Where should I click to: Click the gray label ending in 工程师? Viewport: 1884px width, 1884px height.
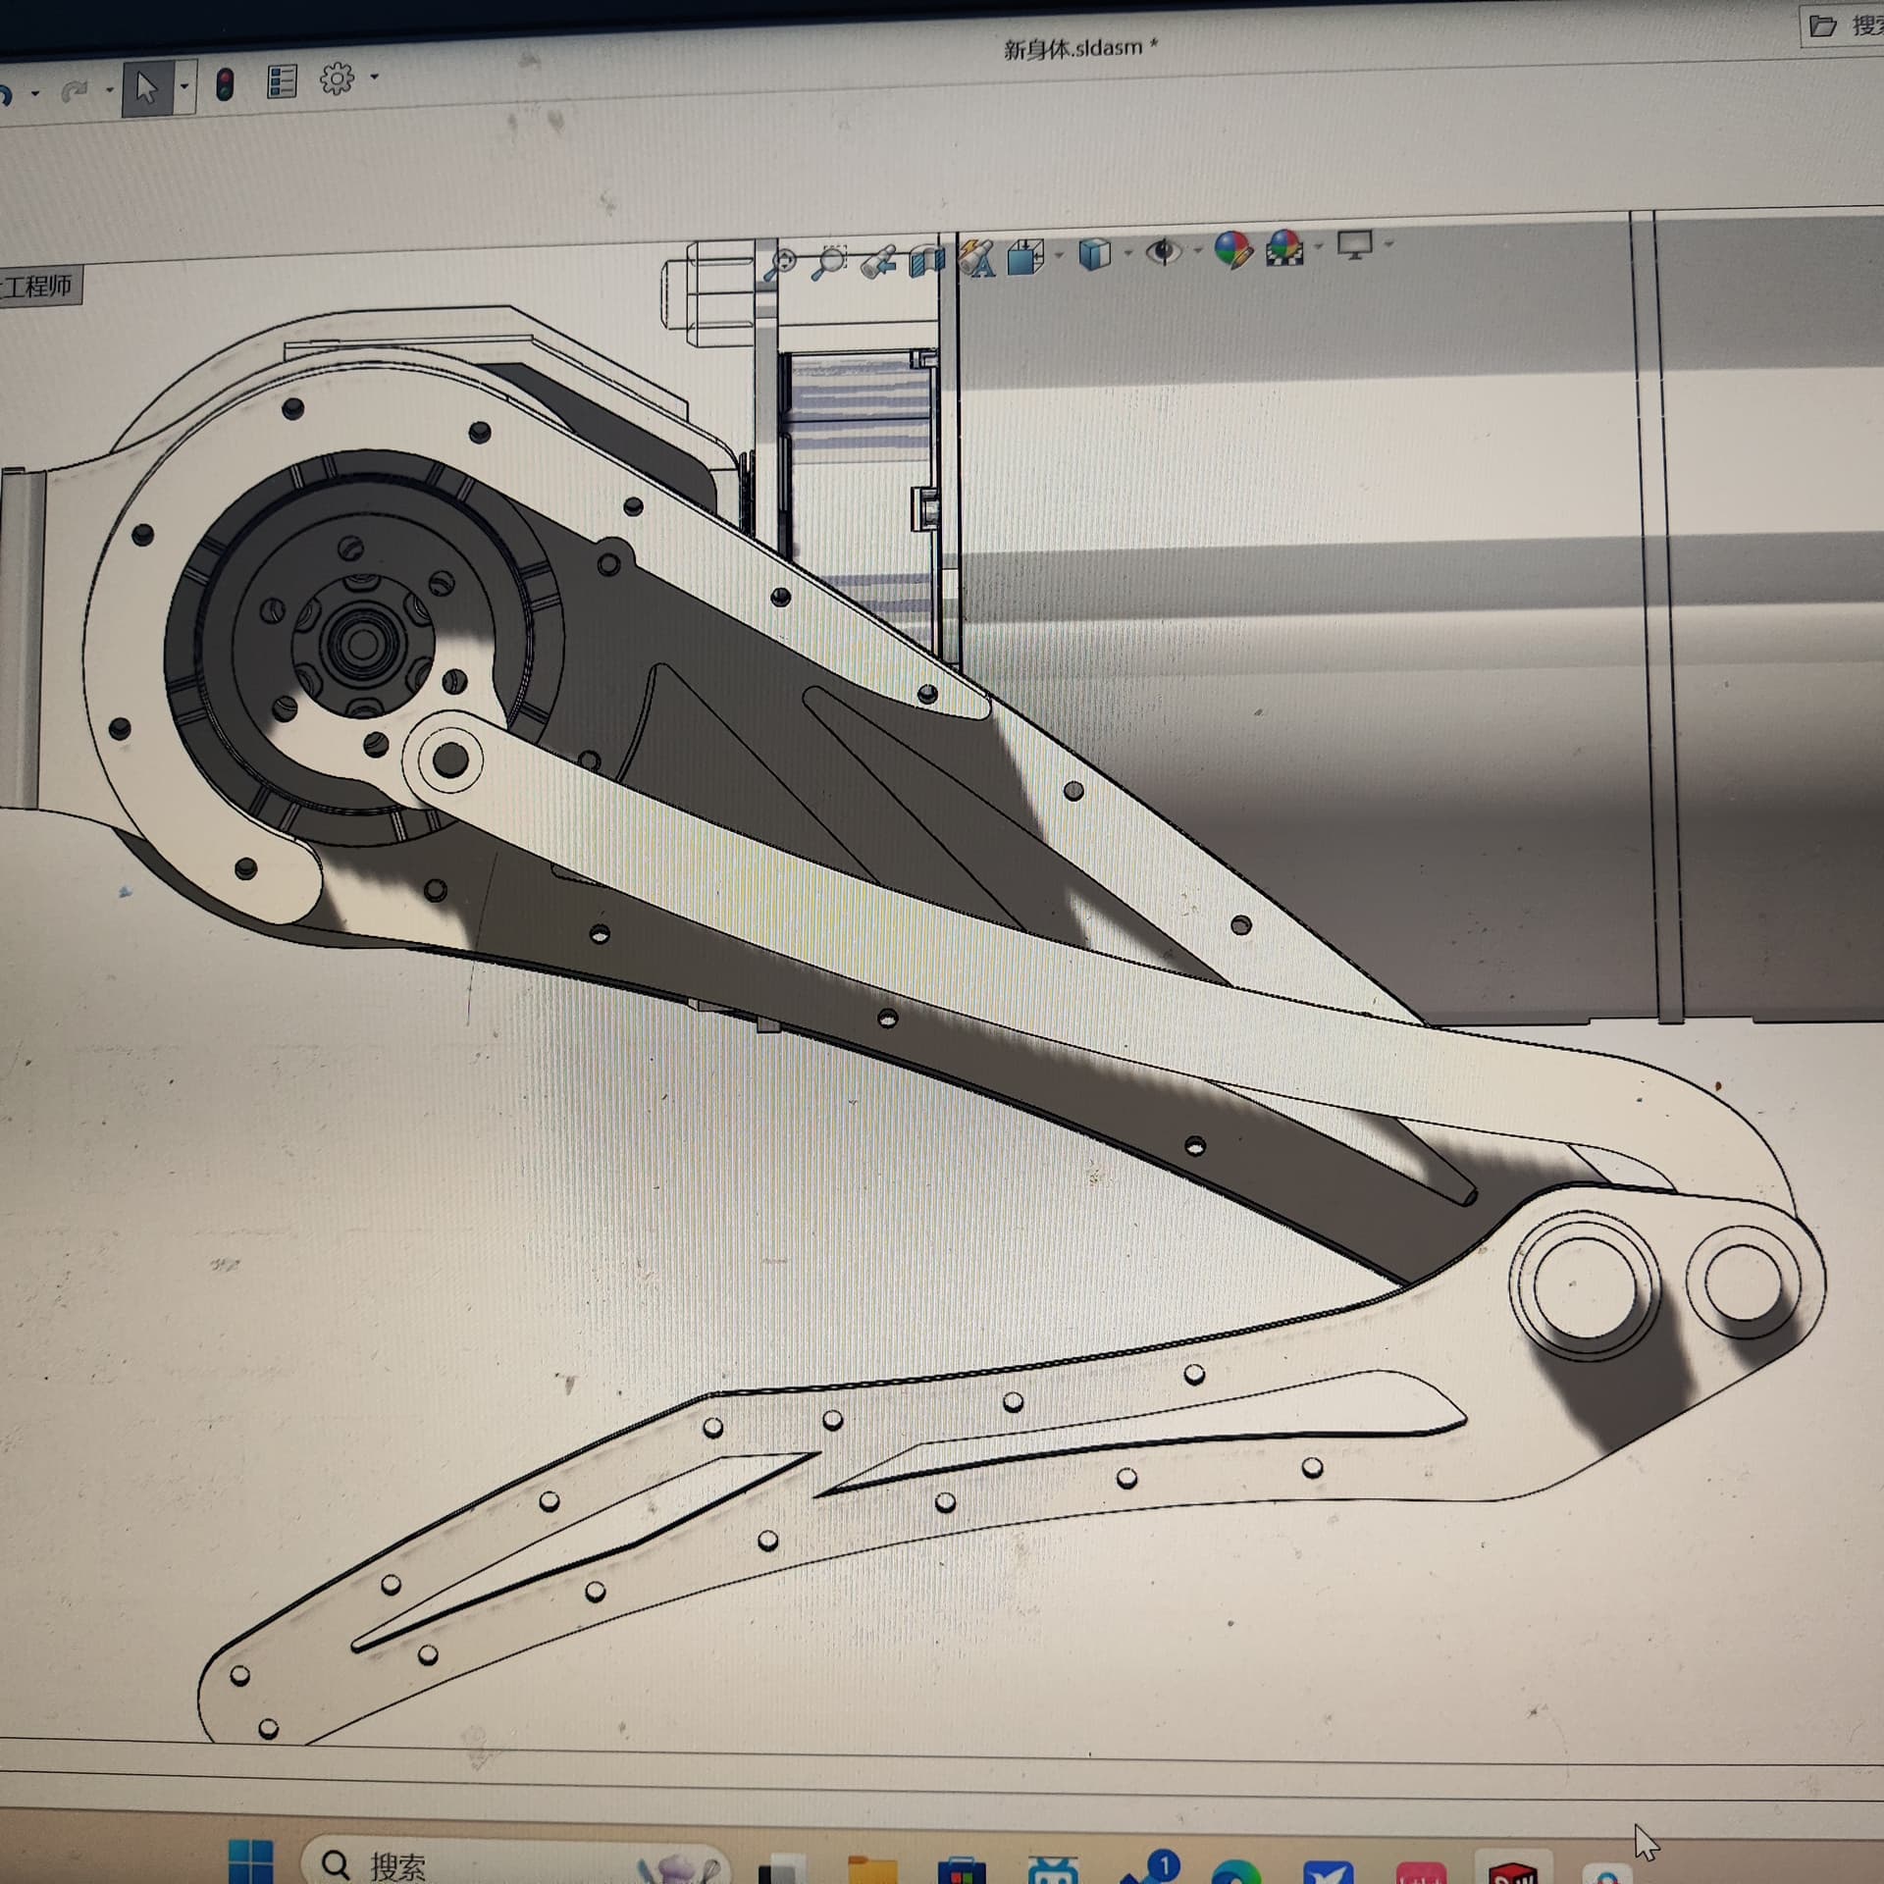coord(39,287)
